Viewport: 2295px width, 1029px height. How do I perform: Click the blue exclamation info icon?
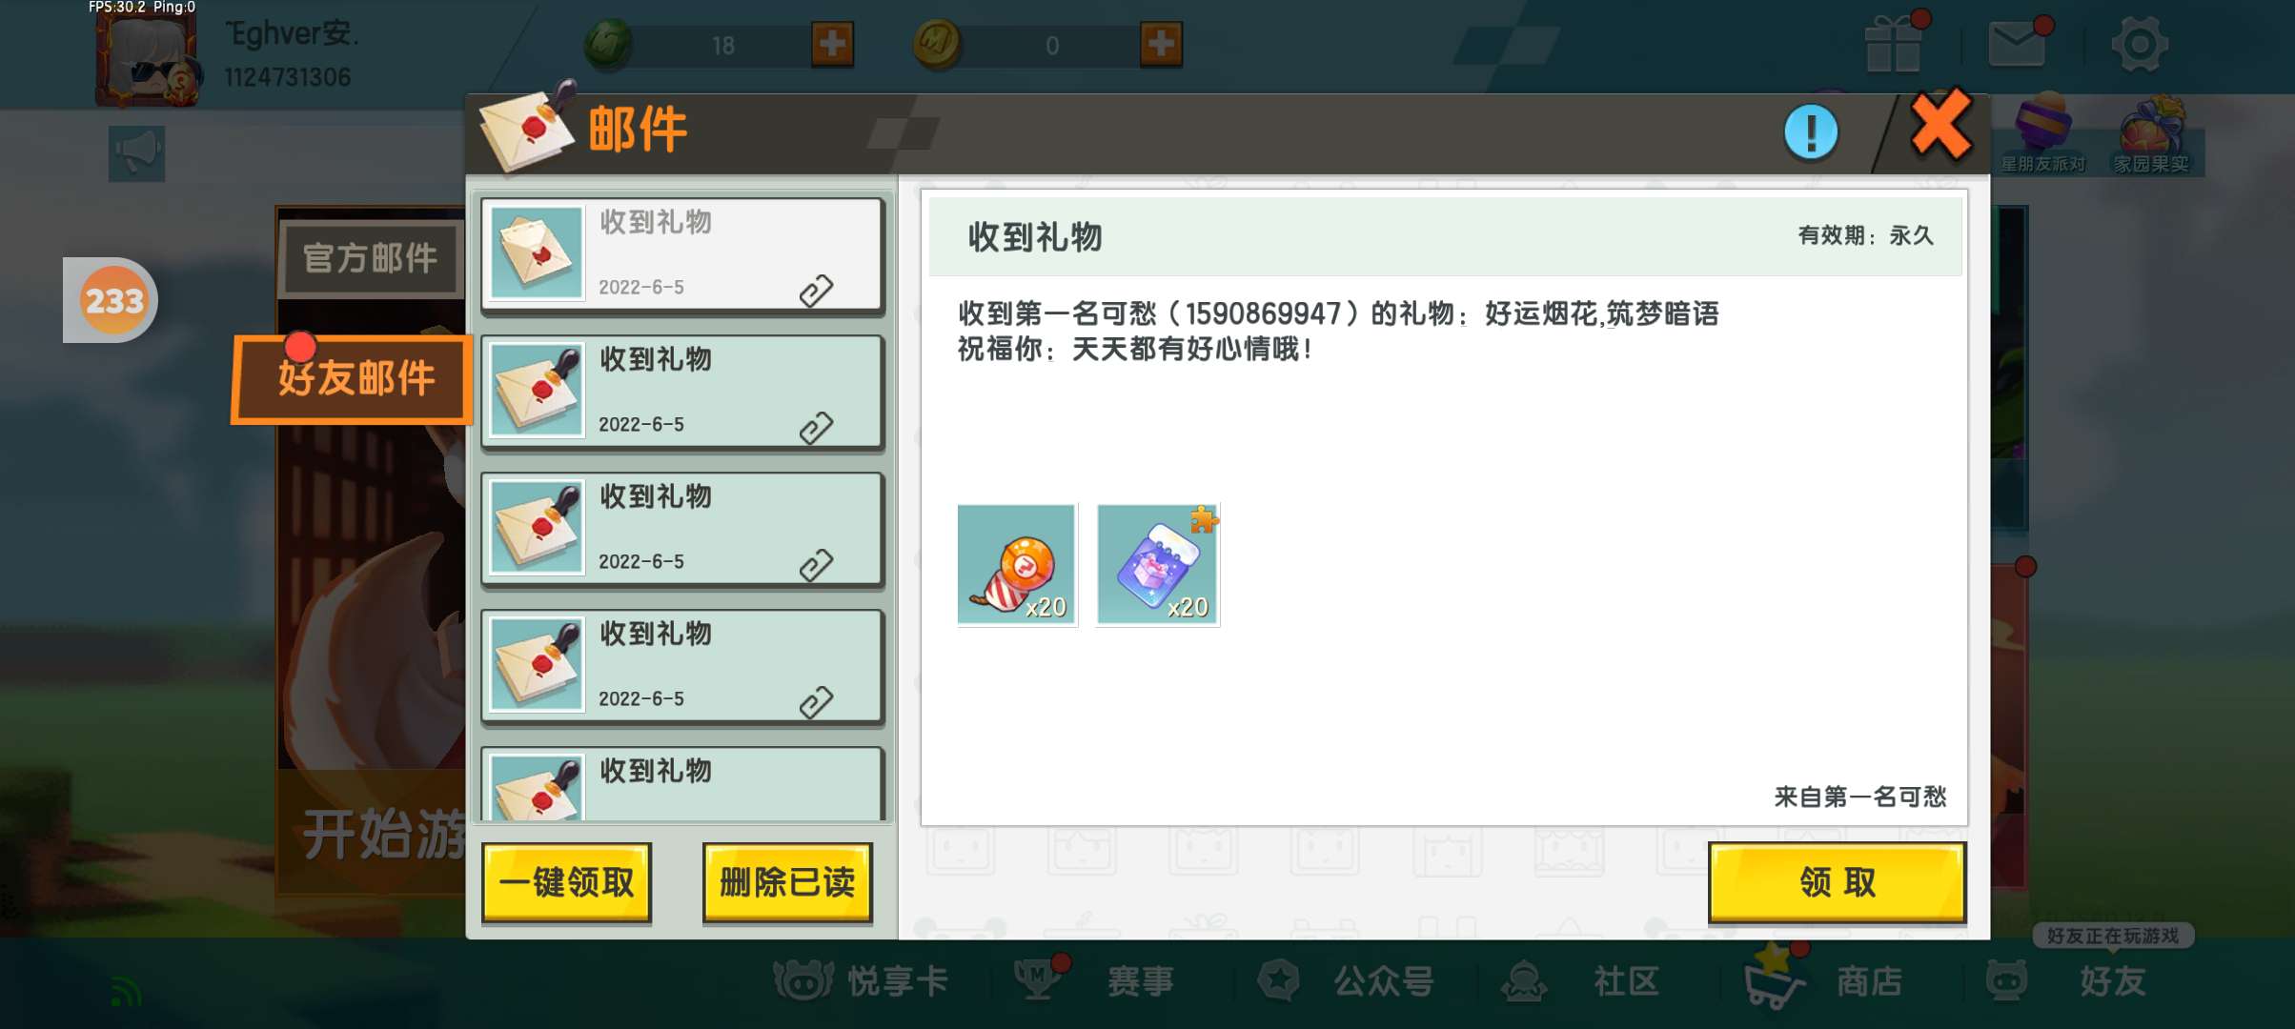[x=1810, y=132]
